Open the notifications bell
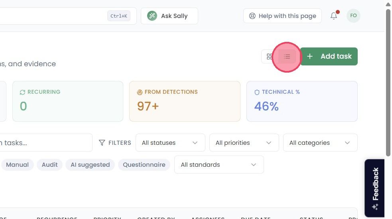Screen dimensions: 392x219 pos(334,16)
